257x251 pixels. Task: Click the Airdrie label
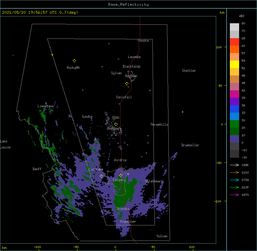pyautogui.click(x=120, y=160)
